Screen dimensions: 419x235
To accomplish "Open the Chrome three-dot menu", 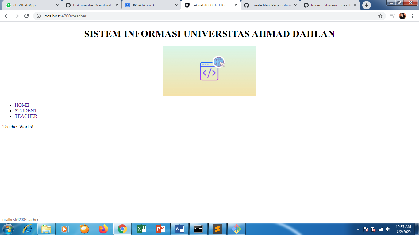I will tap(412, 16).
